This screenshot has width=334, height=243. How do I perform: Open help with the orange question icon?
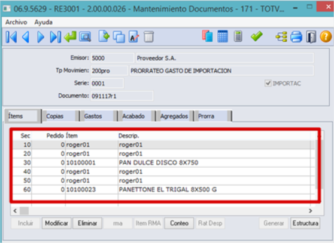(326, 36)
